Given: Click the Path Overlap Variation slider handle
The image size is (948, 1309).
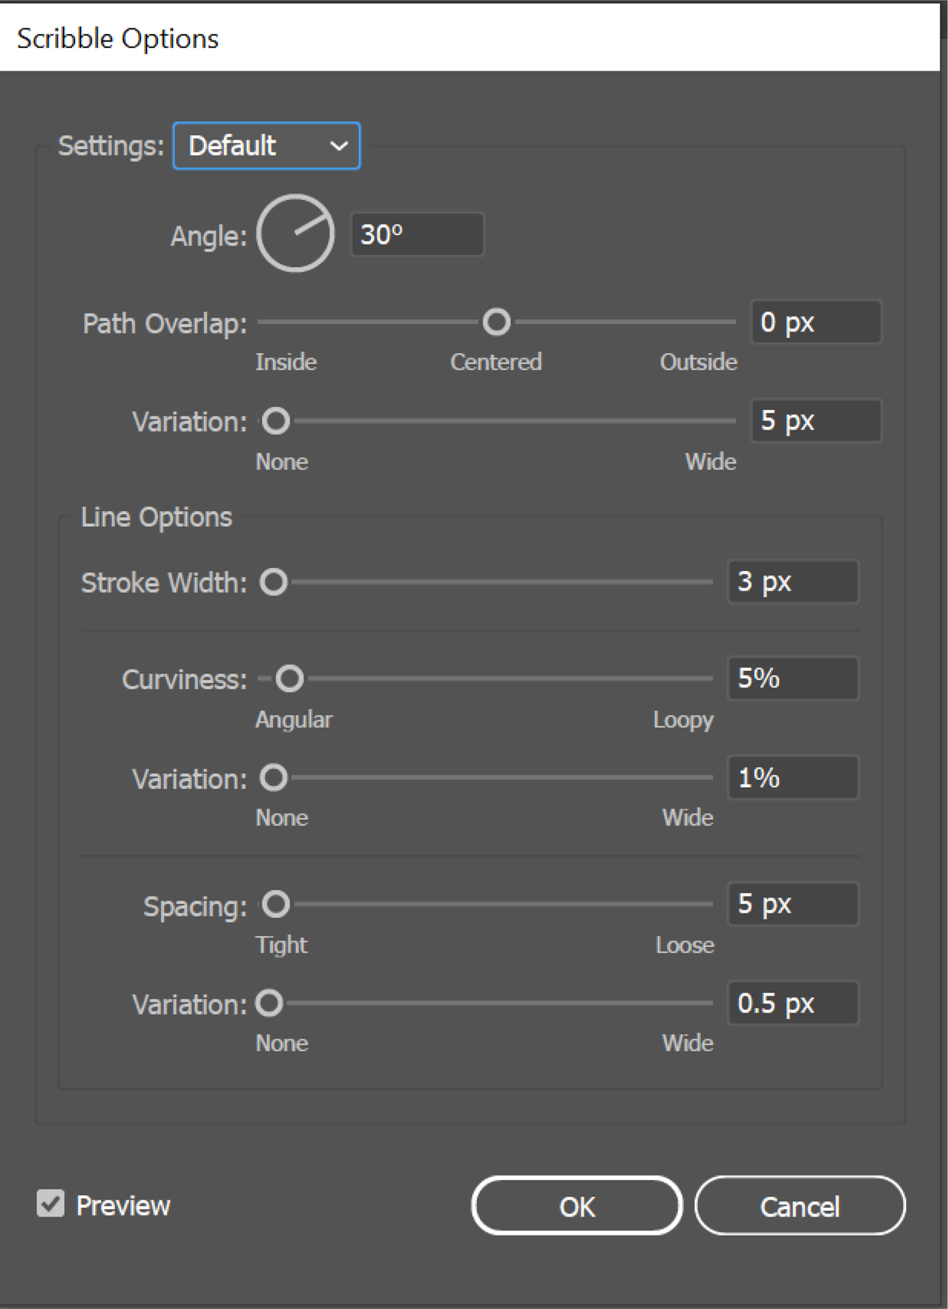Looking at the screenshot, I should click(276, 421).
